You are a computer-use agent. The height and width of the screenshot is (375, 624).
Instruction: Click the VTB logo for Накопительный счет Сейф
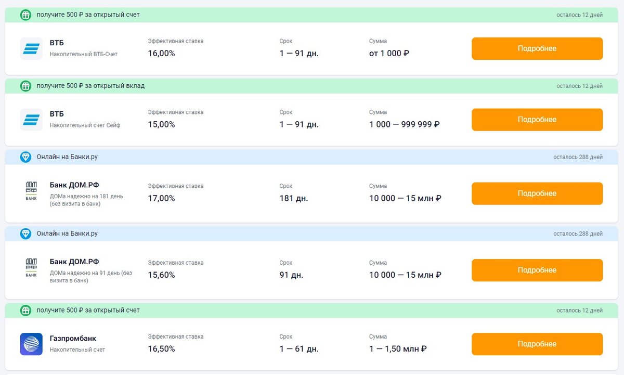pyautogui.click(x=31, y=120)
